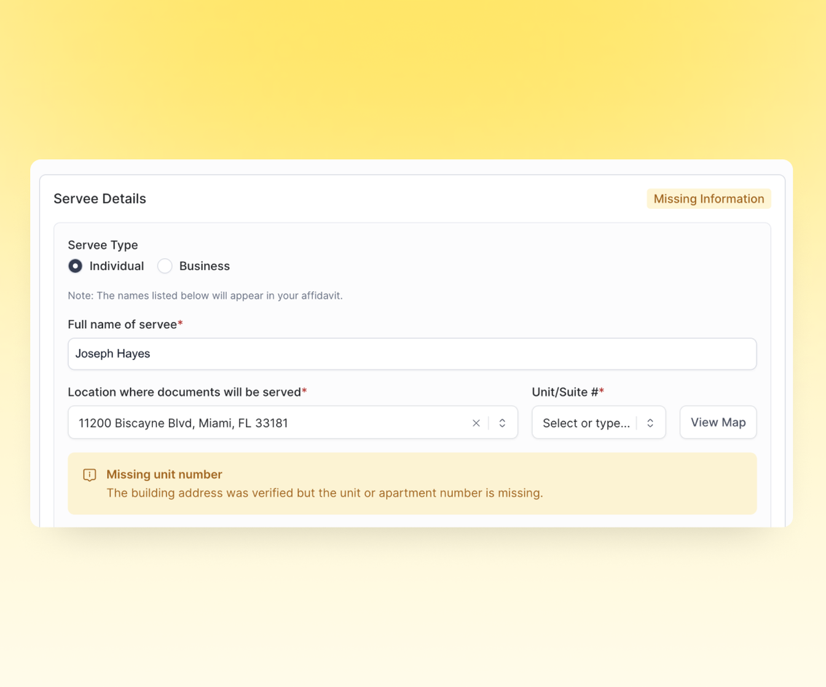Click the 'Servee Type' label
Screen dimensions: 826x687
tap(103, 245)
